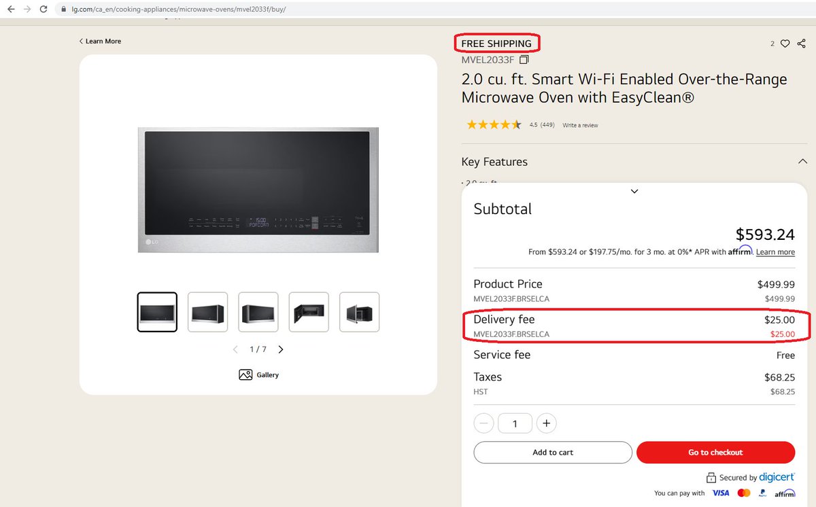This screenshot has width=816, height=507.
Task: Click the Service fee Free value
Action: click(x=785, y=355)
